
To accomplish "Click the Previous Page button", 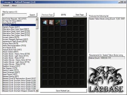I will pyautogui.click(x=47, y=15).
